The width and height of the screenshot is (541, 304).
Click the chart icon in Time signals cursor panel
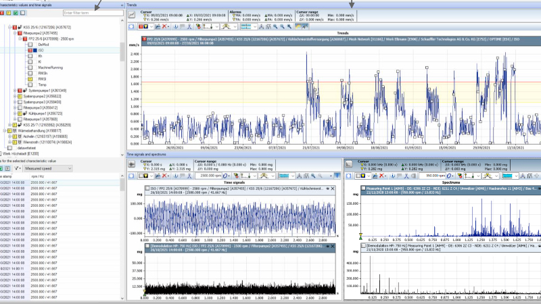[x=132, y=164]
